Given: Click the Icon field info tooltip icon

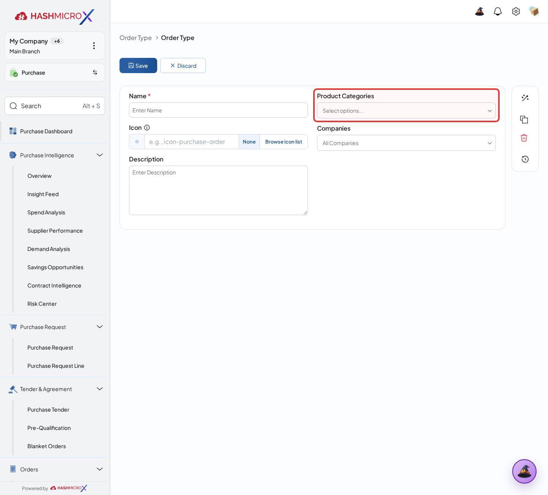Looking at the screenshot, I should pos(147,128).
